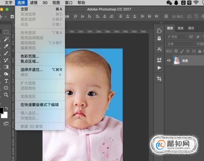Screen dimensions: 204x161
Task: Open the 帮助 menu
Action: (81, 3)
